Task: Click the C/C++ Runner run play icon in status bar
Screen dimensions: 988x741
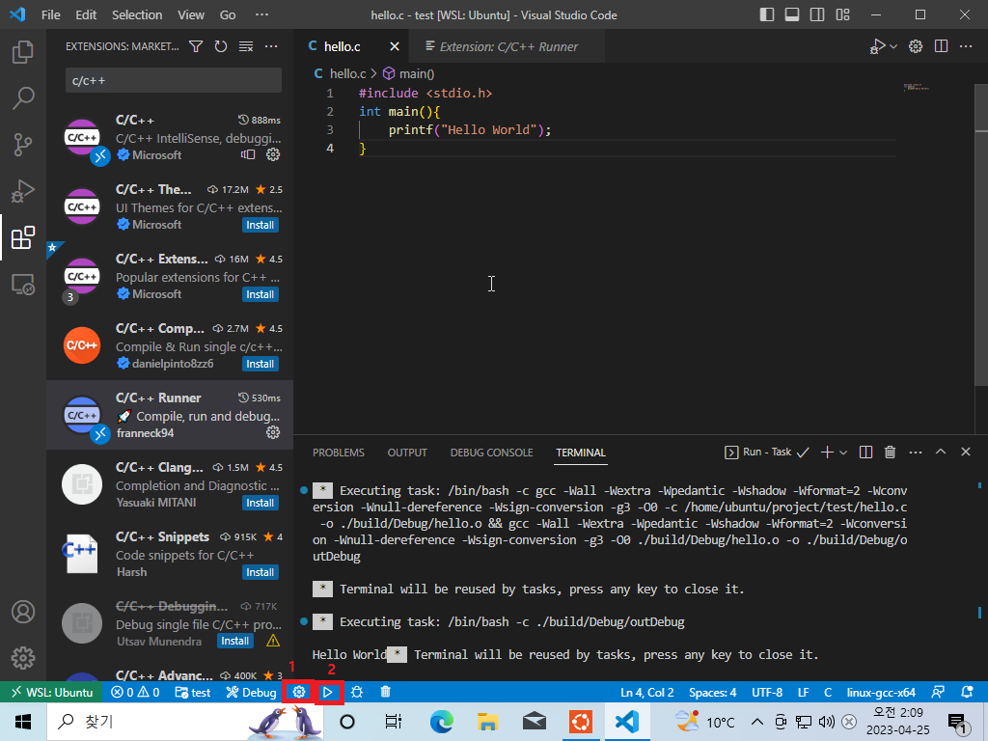Action: [x=328, y=692]
